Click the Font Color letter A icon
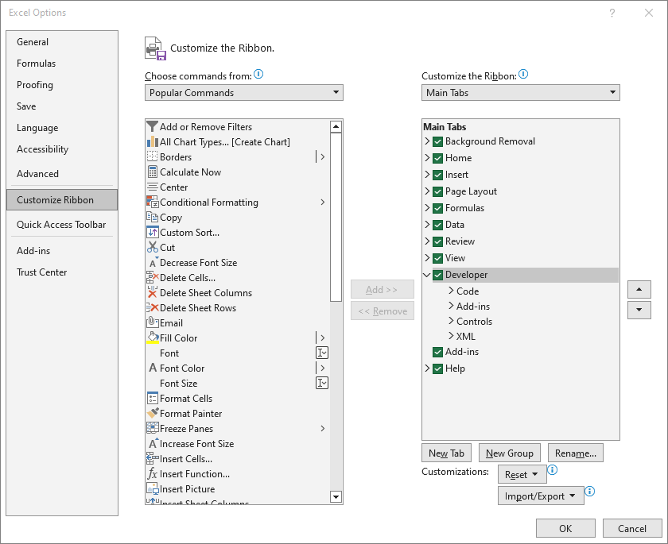The image size is (668, 544). (x=153, y=368)
